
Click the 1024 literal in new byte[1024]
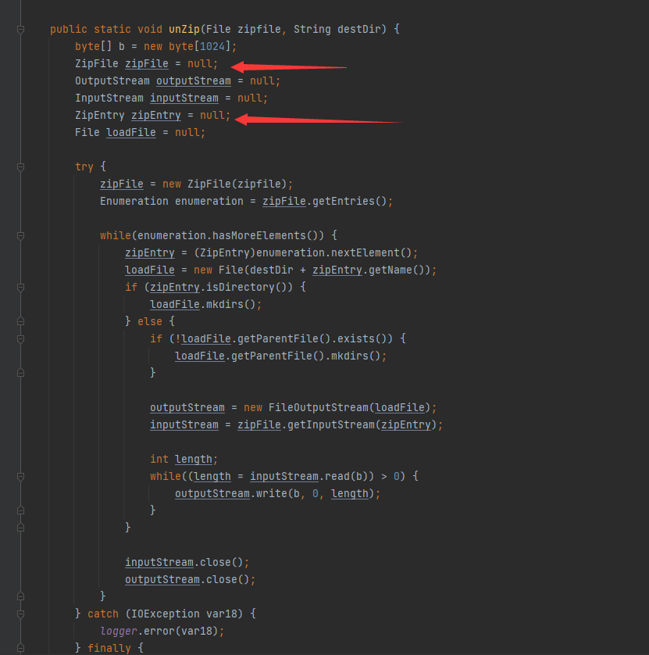pyautogui.click(x=212, y=46)
